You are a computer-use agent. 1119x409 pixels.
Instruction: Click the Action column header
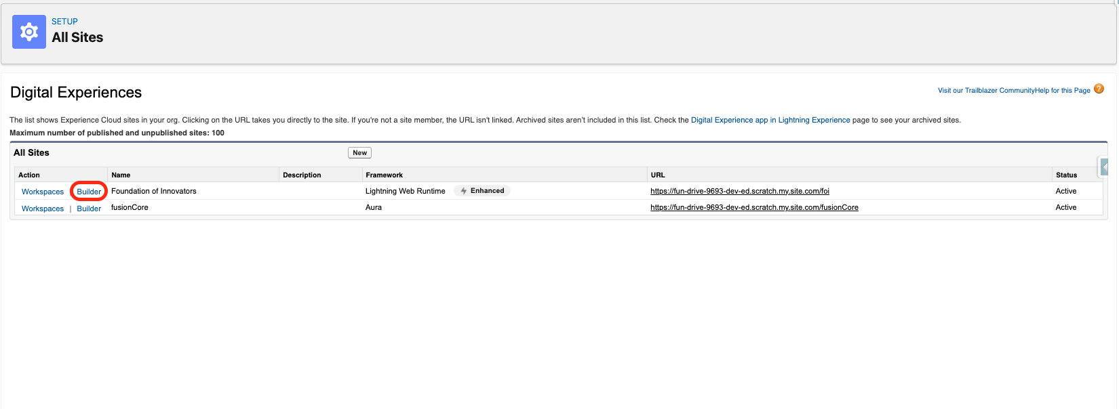coord(29,175)
